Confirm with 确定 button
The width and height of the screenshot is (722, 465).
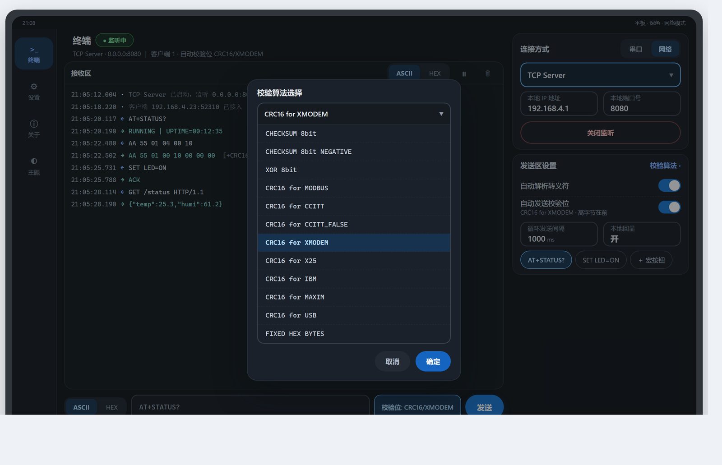433,361
